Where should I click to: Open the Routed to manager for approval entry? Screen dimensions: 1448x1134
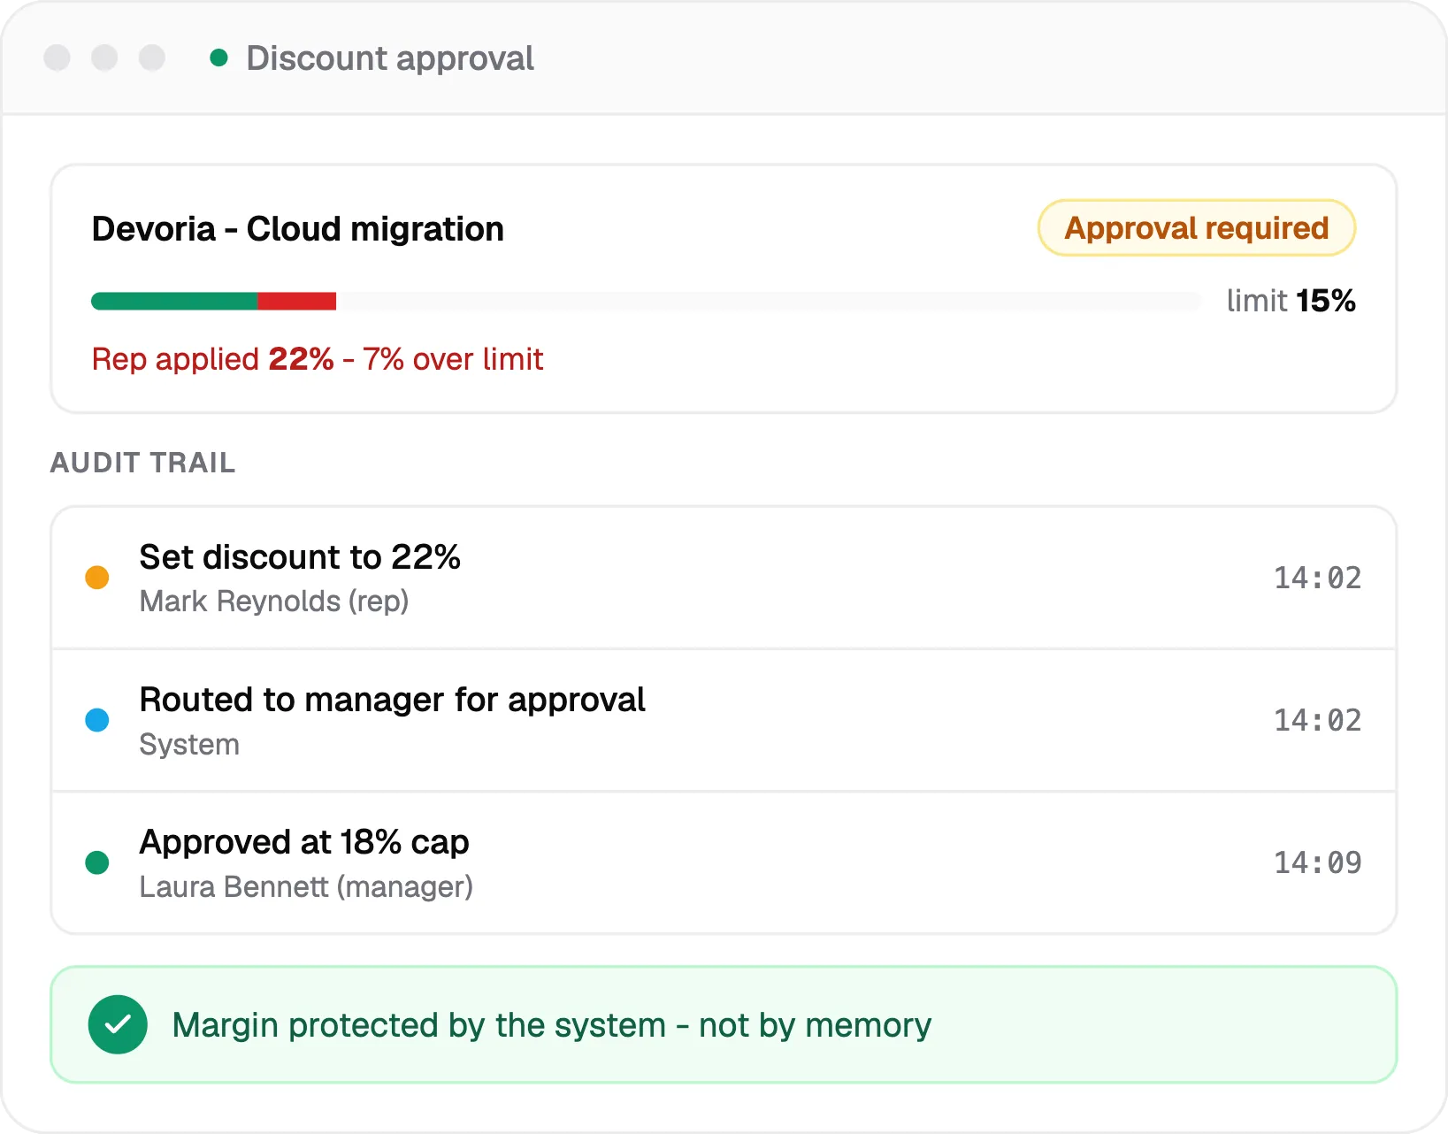[x=724, y=720]
